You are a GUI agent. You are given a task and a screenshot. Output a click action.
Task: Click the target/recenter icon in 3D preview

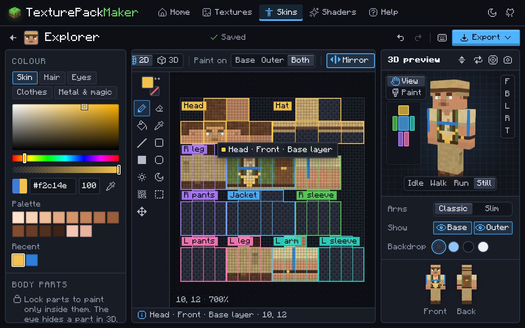(493, 60)
